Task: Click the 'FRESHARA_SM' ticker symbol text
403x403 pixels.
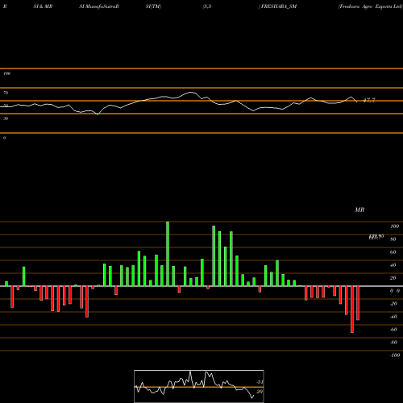Action: (279, 6)
